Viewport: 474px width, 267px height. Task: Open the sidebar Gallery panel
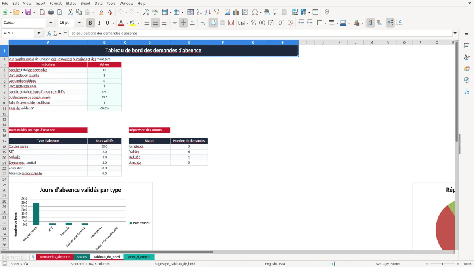[x=466, y=69]
